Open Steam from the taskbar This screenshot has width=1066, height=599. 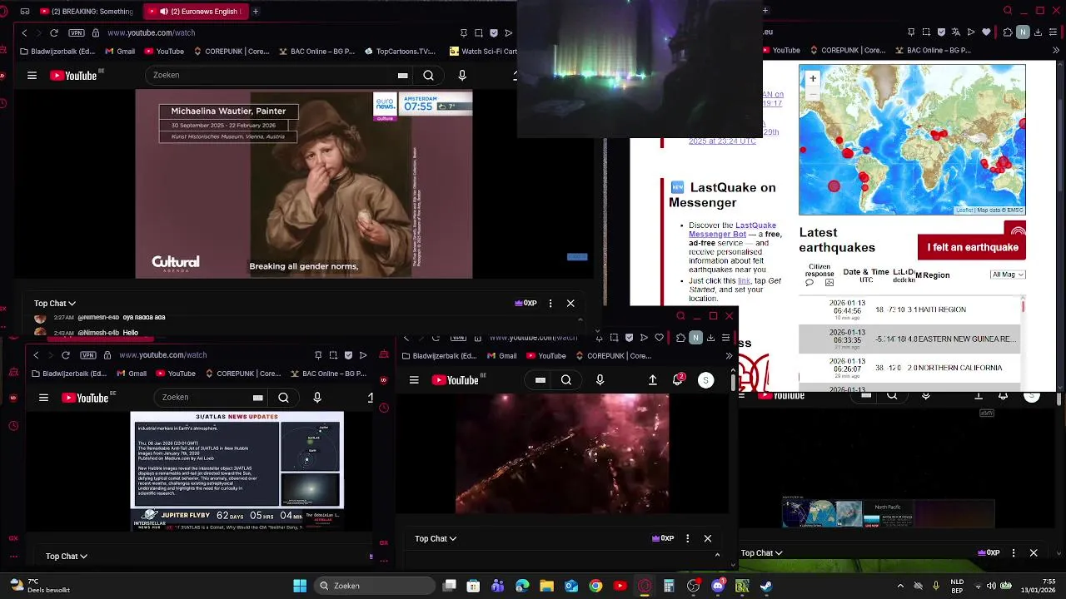765,586
